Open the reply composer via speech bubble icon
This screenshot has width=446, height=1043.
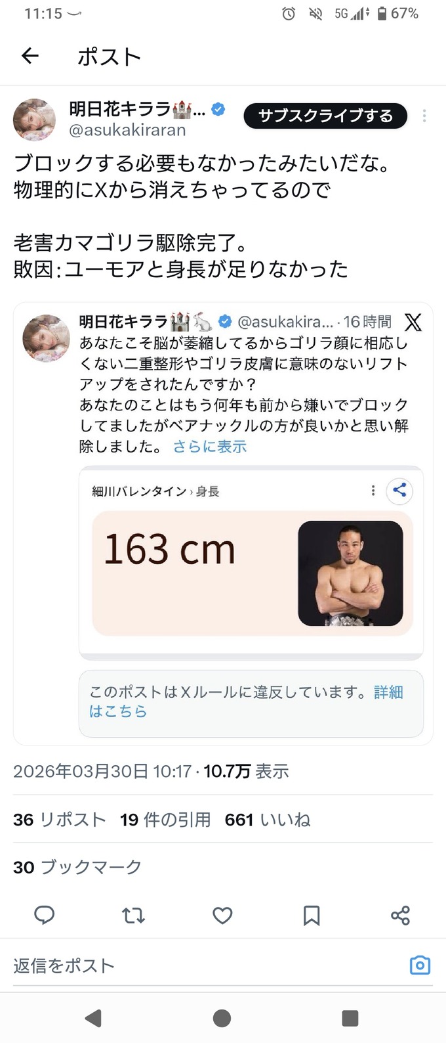pyautogui.click(x=44, y=916)
